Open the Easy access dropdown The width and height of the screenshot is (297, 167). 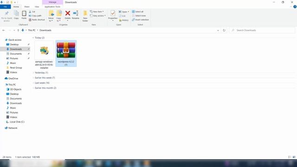98,16
